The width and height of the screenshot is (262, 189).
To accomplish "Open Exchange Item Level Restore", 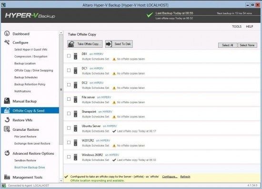I will click(x=32, y=144).
